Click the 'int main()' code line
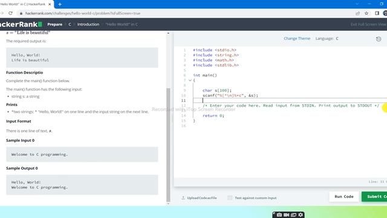Screen dimensions: 387x218 pyautogui.click(x=205, y=75)
